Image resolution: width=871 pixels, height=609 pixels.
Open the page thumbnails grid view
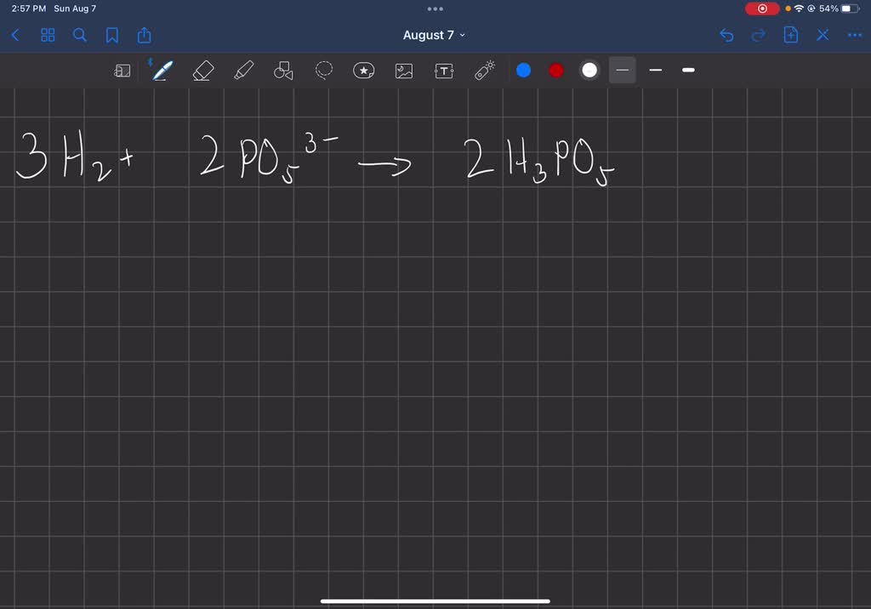click(x=48, y=35)
